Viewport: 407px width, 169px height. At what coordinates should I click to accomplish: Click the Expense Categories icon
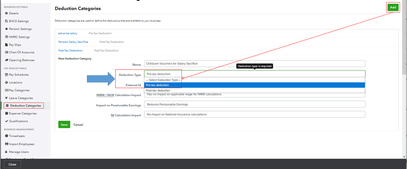pos(7,113)
